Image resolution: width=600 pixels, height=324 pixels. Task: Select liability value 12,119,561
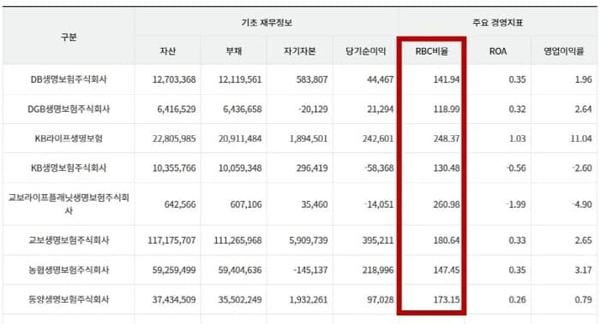(240, 80)
